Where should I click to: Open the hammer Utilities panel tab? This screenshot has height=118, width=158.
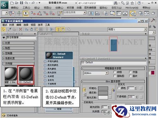click(x=153, y=20)
